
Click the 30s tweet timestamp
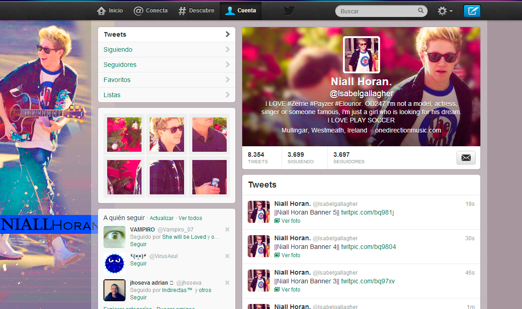point(470,238)
